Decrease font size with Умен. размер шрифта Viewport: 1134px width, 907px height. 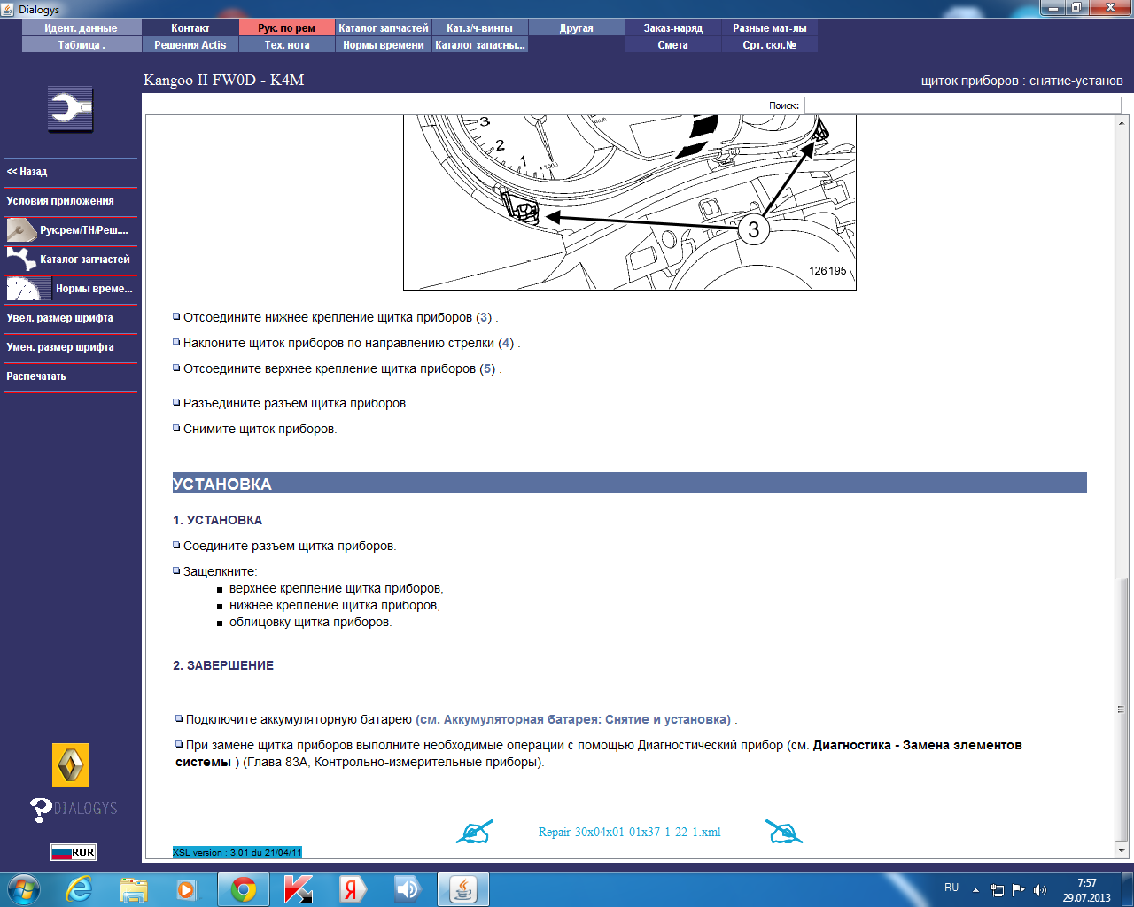tap(71, 347)
